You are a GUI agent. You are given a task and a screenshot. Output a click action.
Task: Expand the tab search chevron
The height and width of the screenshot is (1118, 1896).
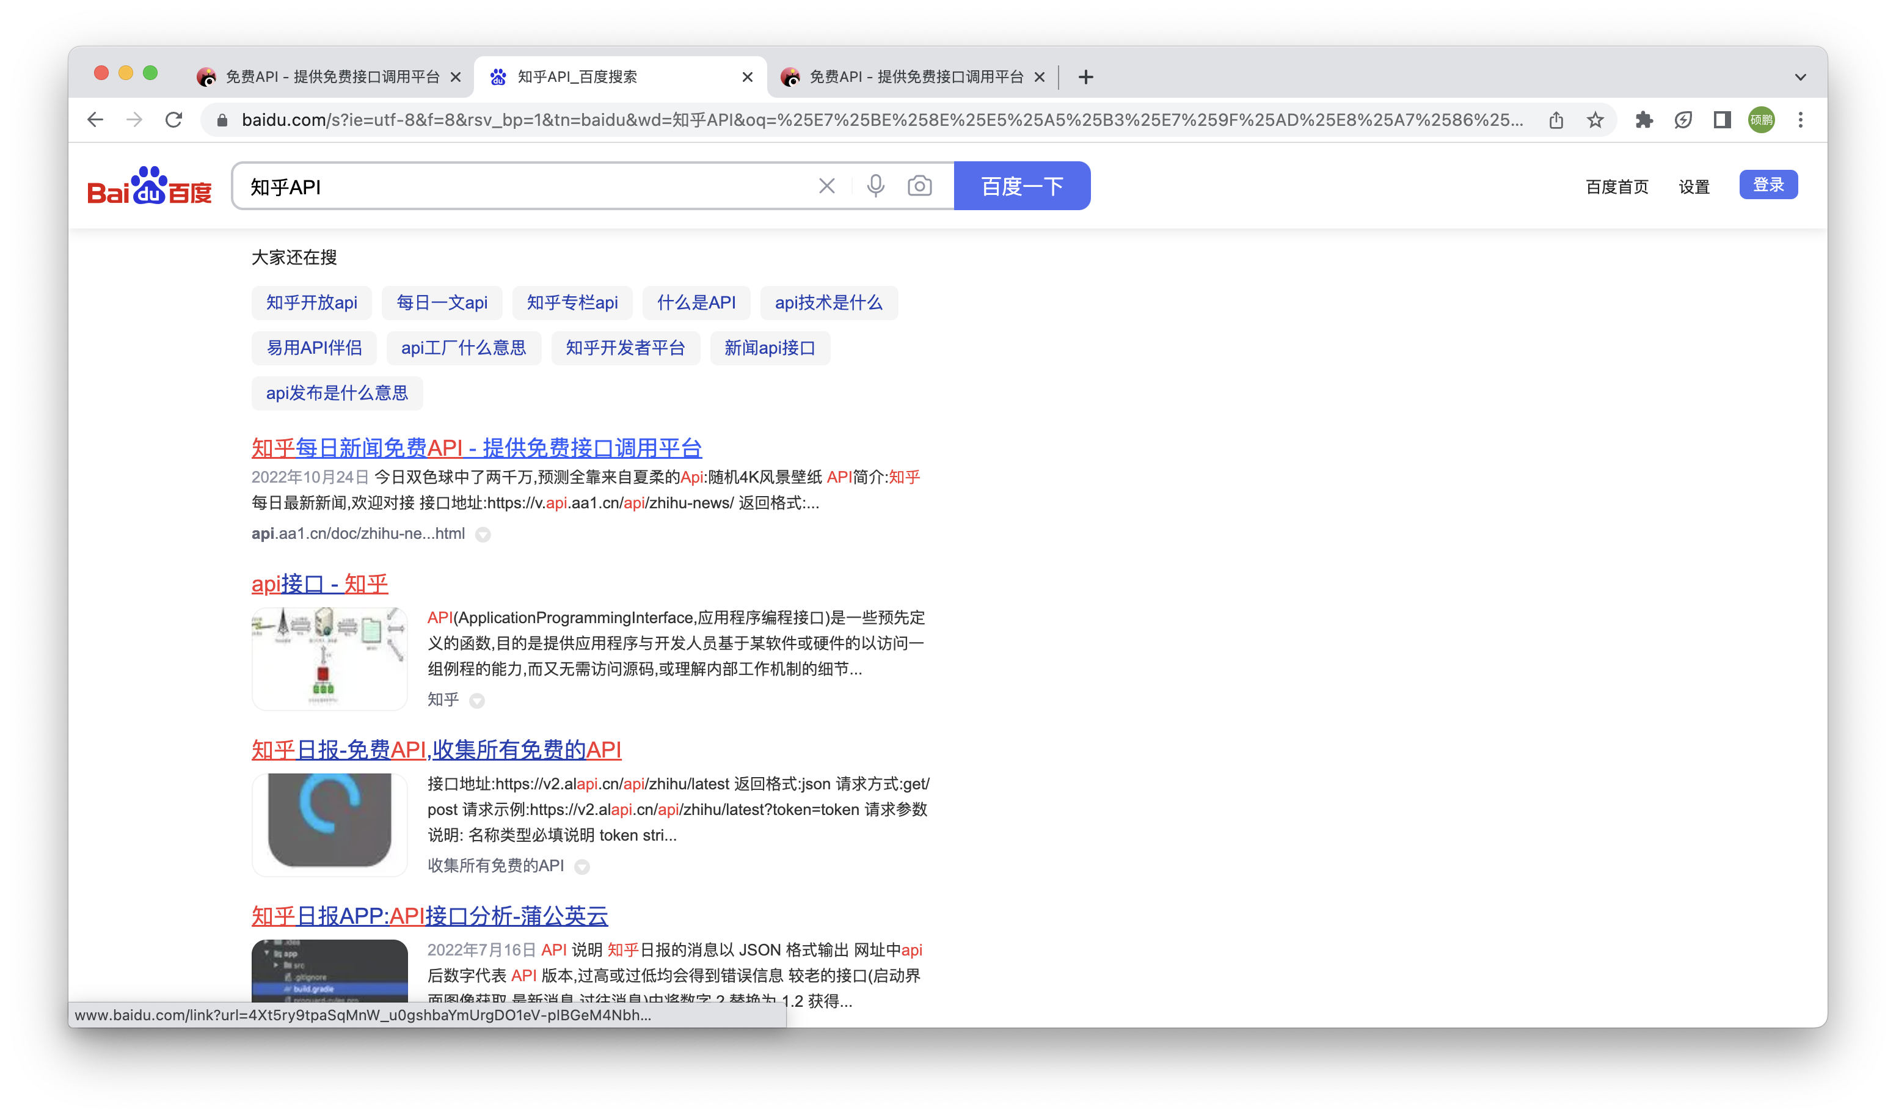pos(1800,77)
